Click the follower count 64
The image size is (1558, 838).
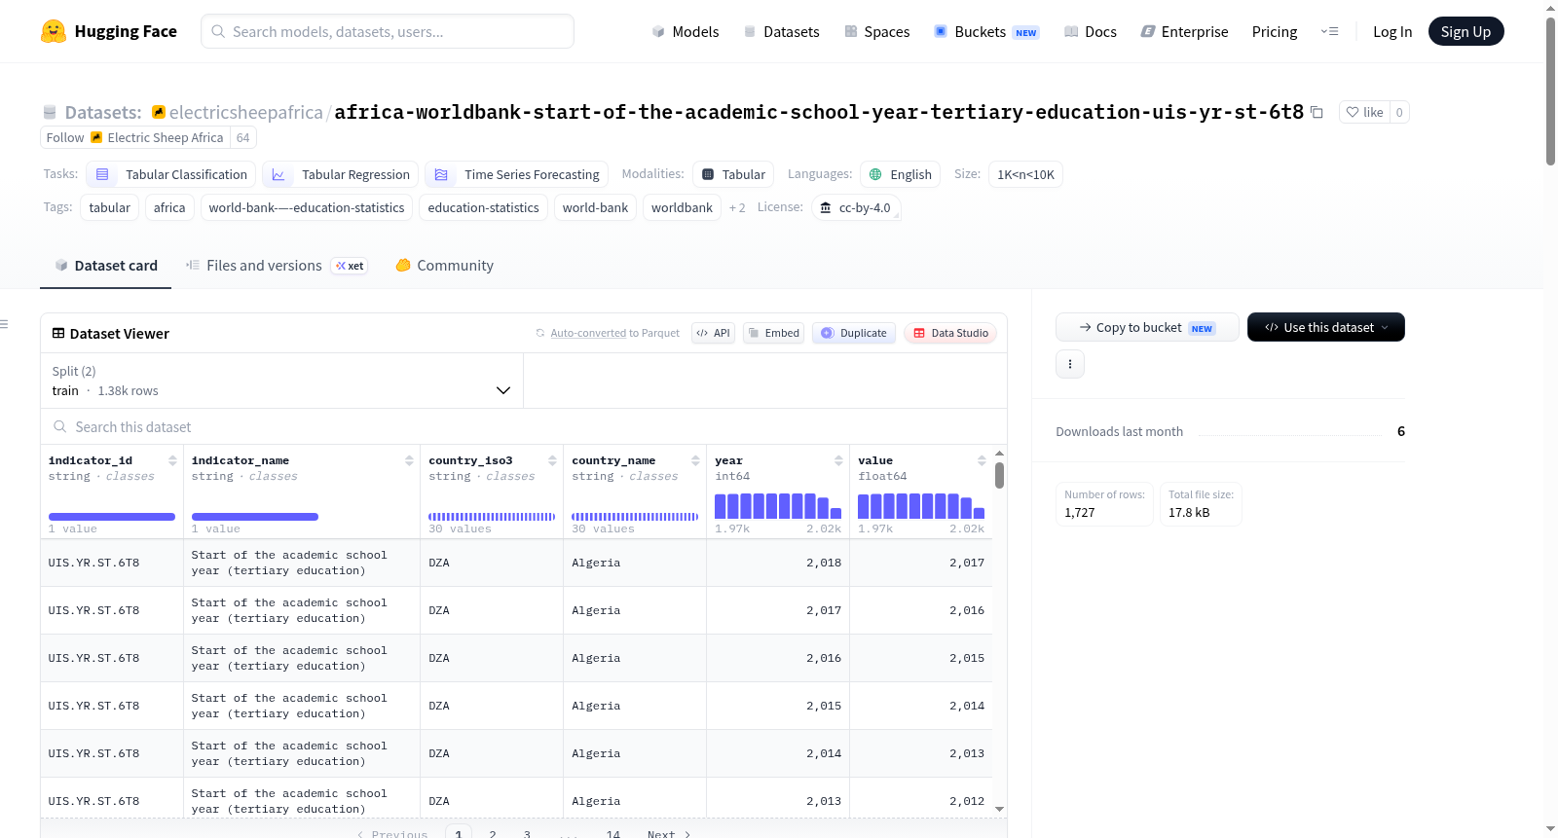[243, 137]
